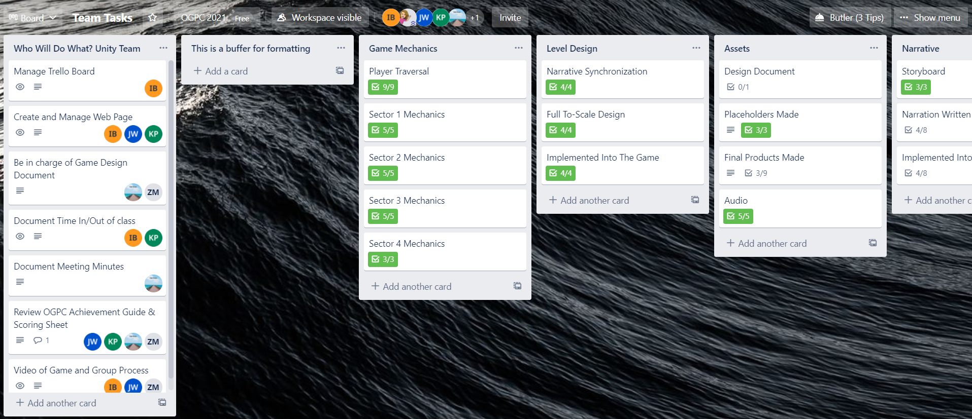The image size is (972, 419).
Task: Open the Sector 3 Mechanics card
Action: pyautogui.click(x=407, y=201)
